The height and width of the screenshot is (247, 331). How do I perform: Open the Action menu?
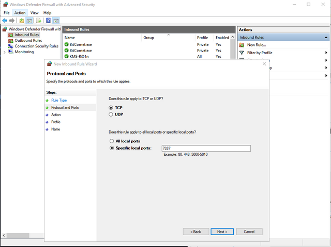click(x=20, y=13)
